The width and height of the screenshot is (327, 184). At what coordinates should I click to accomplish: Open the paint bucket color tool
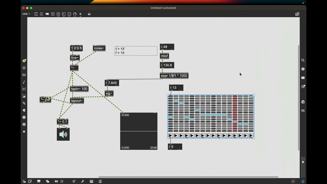(x=89, y=14)
